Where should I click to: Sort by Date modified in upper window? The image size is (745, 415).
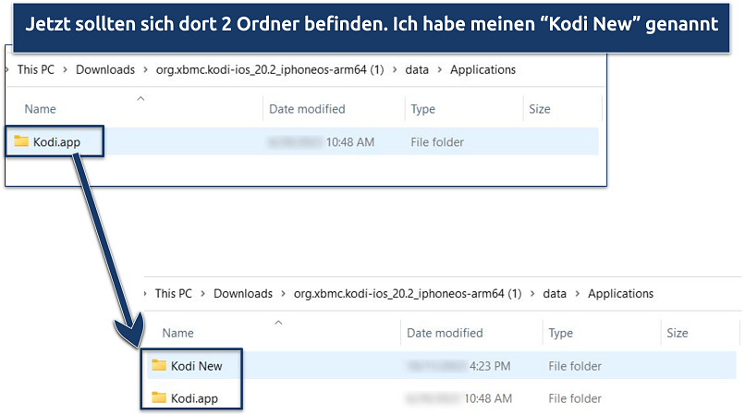307,109
